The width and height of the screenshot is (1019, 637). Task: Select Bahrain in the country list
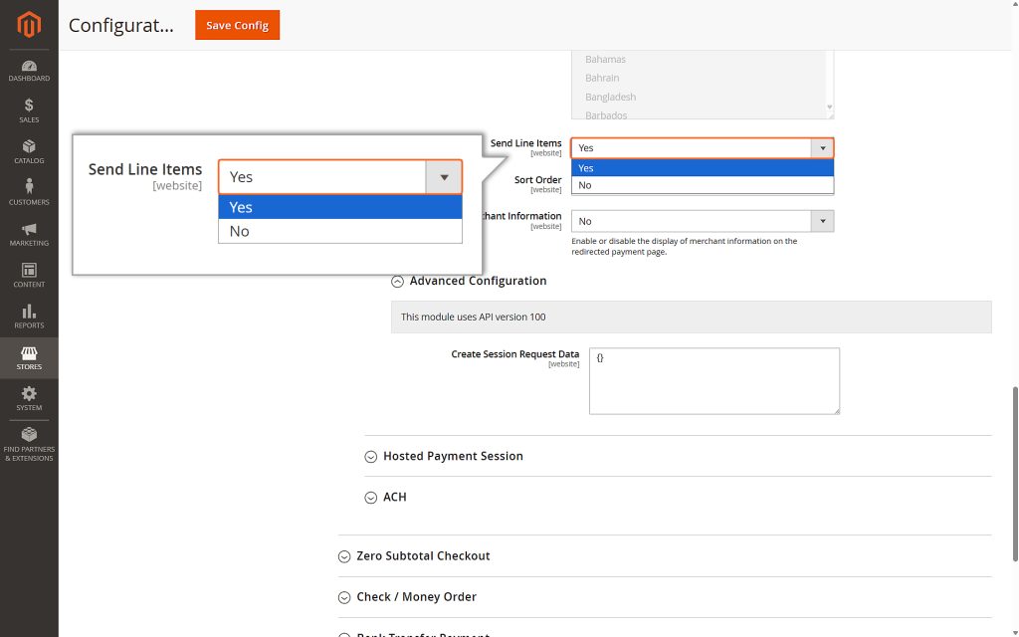point(601,78)
